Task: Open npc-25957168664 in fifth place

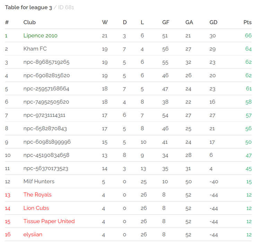Action: 46,89
